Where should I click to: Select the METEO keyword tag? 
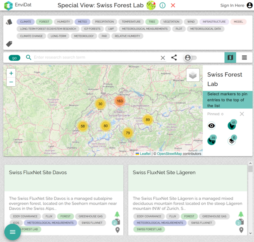82,21
